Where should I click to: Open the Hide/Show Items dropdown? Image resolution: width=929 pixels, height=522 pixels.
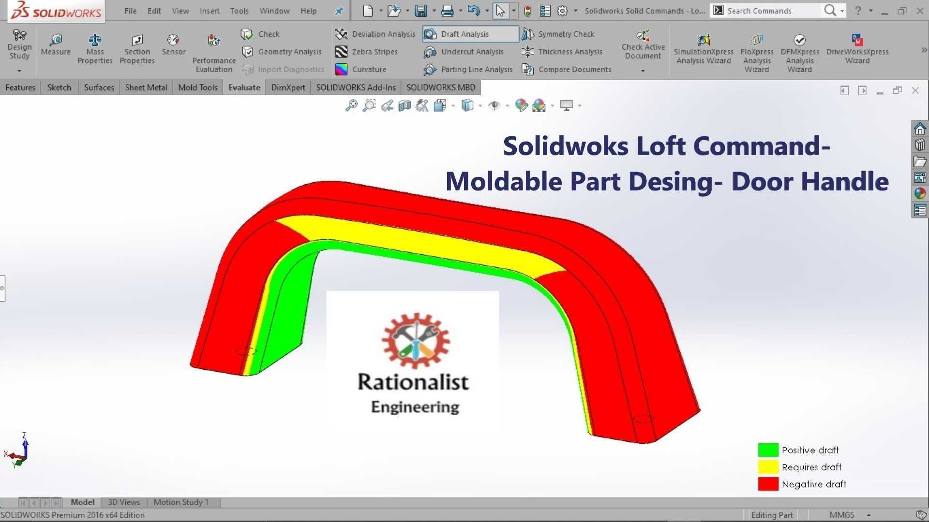click(x=507, y=105)
